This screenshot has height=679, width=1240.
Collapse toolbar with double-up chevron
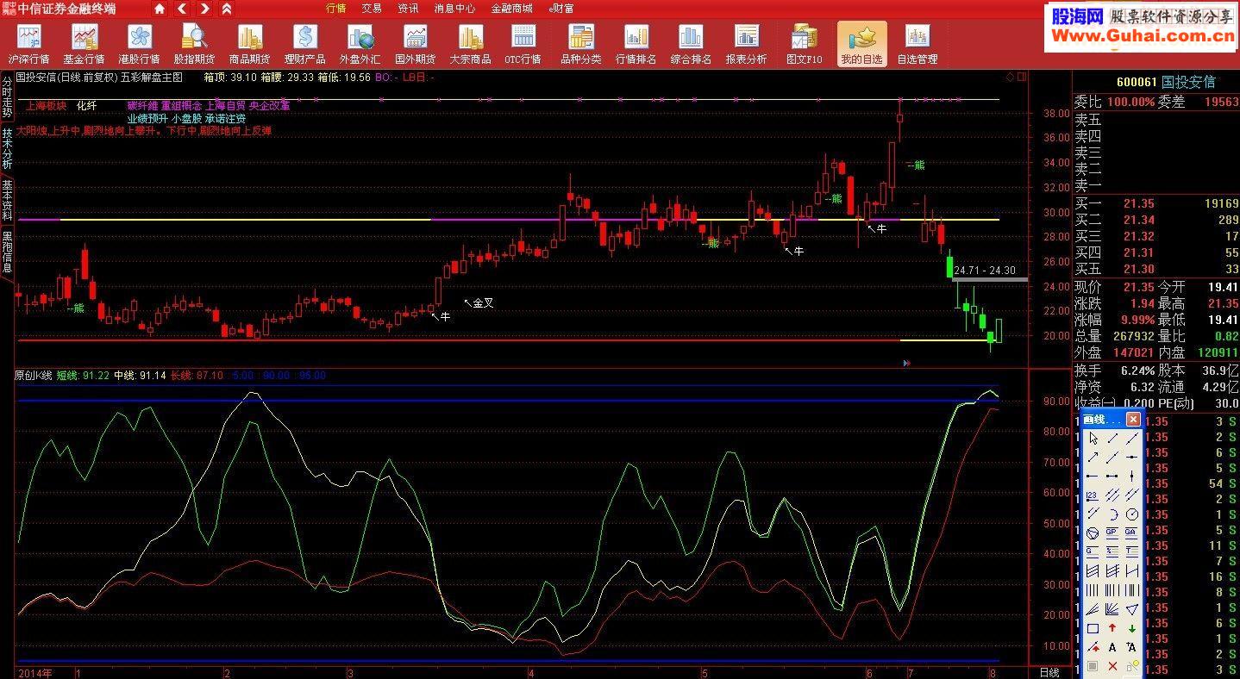[226, 9]
